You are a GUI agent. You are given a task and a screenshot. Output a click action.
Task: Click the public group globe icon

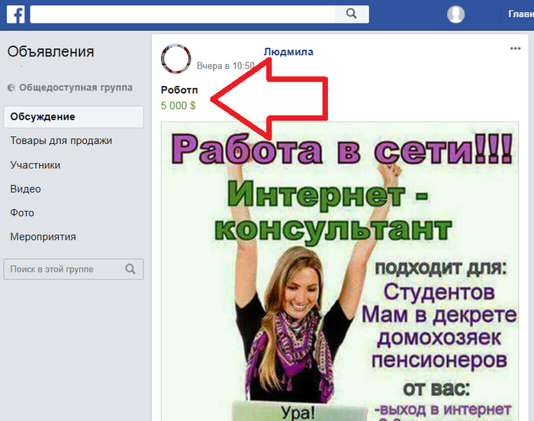(11, 88)
